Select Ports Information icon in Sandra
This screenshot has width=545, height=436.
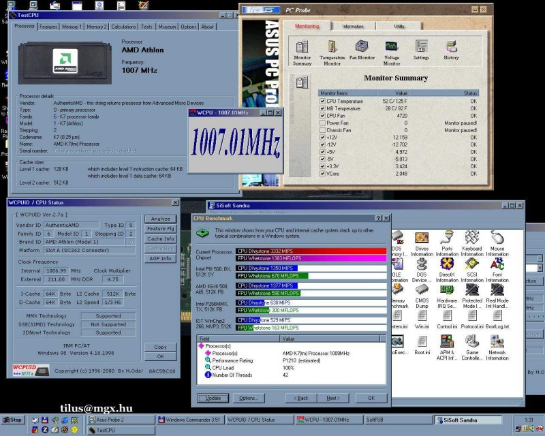click(447, 244)
